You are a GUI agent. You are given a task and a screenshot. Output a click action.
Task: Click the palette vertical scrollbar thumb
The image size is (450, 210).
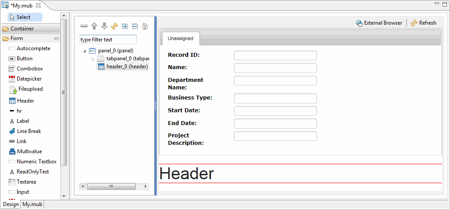coord(64,92)
